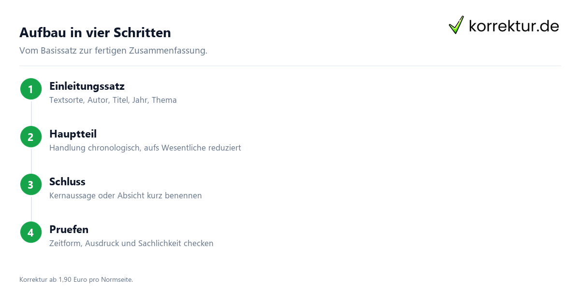580x304 pixels.
Task: Click the Einleitungssatz heading
Action: click(x=87, y=86)
